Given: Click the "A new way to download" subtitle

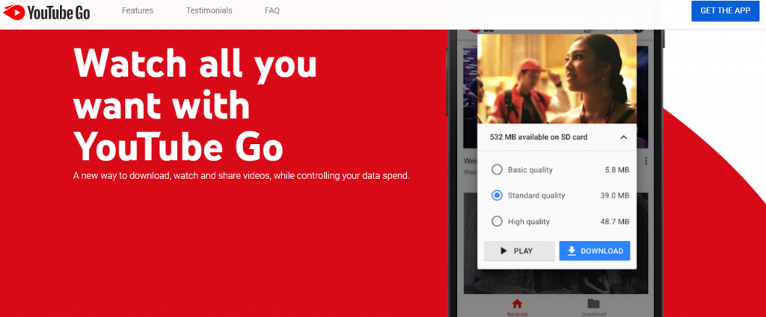Looking at the screenshot, I should [242, 176].
